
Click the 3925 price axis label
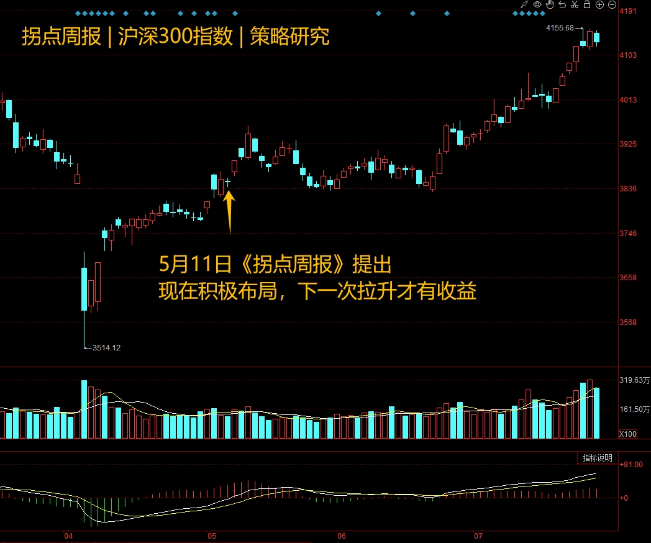point(628,144)
